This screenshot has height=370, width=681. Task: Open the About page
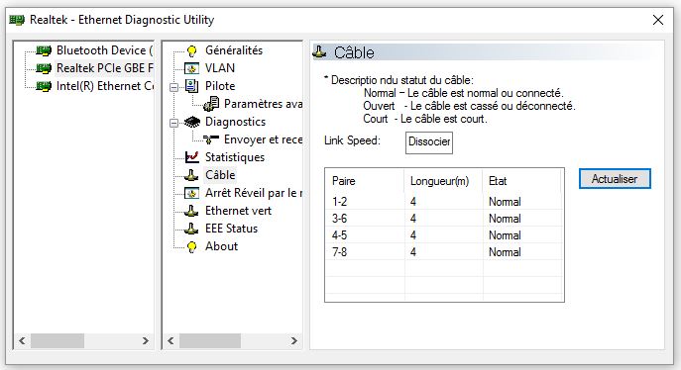[x=221, y=246]
